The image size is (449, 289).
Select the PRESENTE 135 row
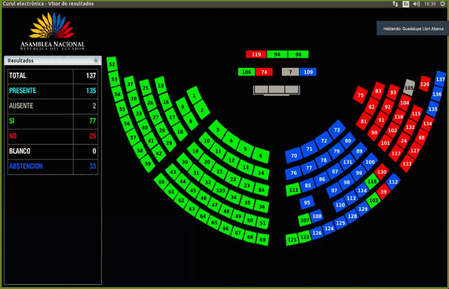tap(53, 91)
